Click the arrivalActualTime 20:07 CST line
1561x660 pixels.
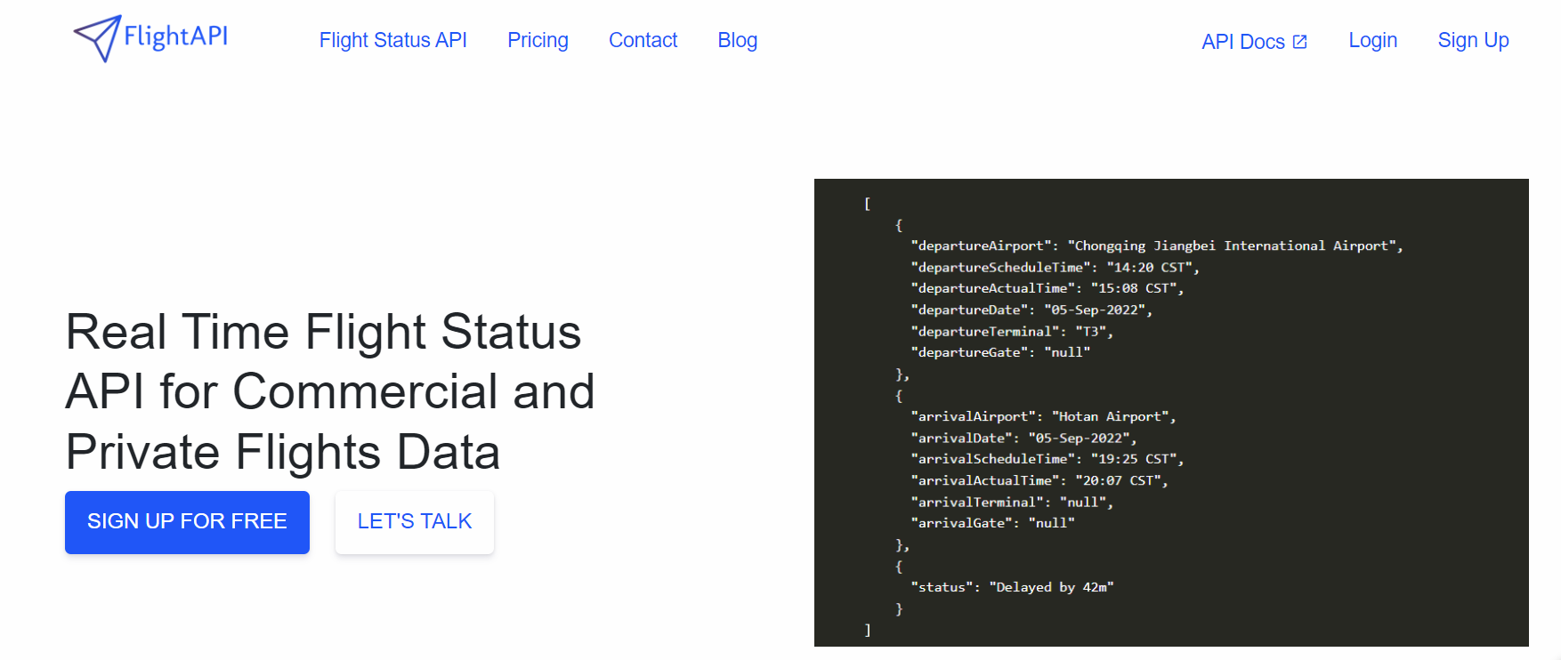tap(1039, 480)
